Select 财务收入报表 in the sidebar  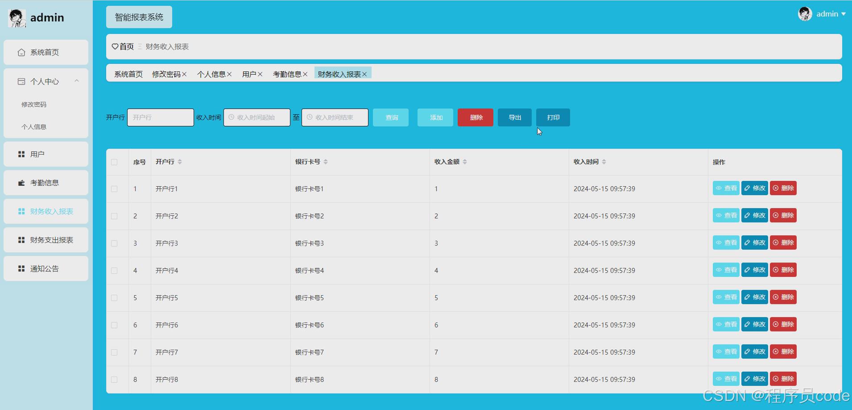[51, 211]
